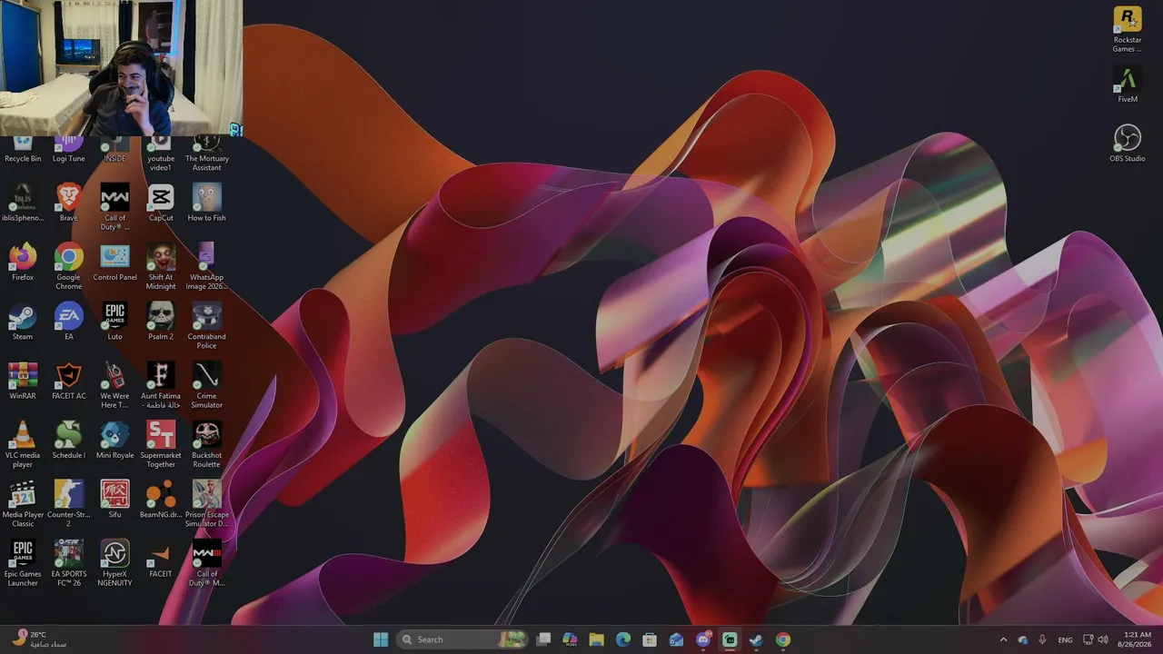Select the VLC media player icon

click(x=23, y=444)
